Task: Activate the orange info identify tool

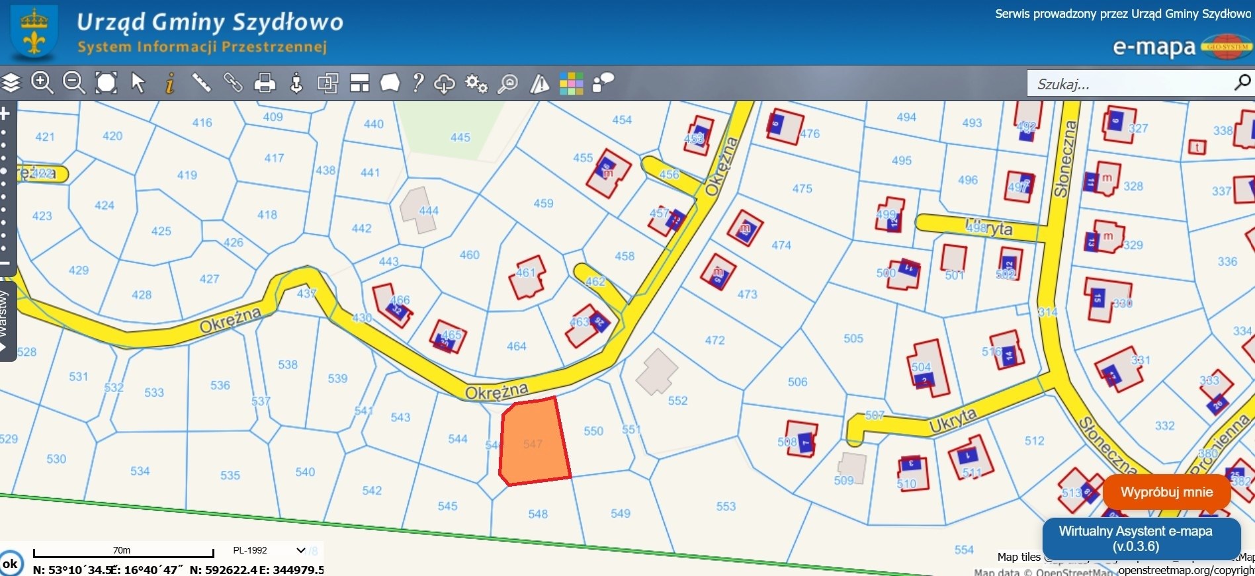Action: 170,83
